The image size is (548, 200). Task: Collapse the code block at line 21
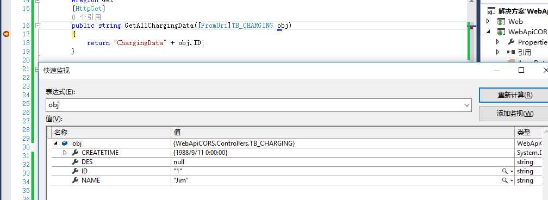pos(37,70)
